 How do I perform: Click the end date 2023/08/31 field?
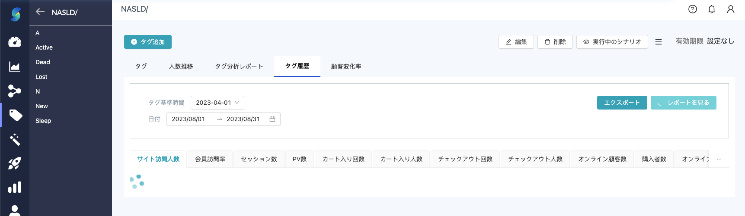coord(243,119)
